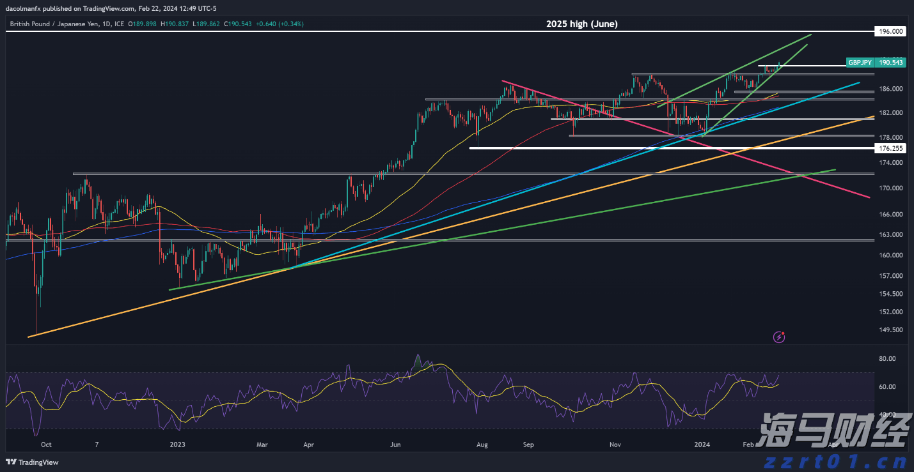The image size is (914, 472).
Task: Click the dacolmanfx published header text
Action: (x=111, y=8)
